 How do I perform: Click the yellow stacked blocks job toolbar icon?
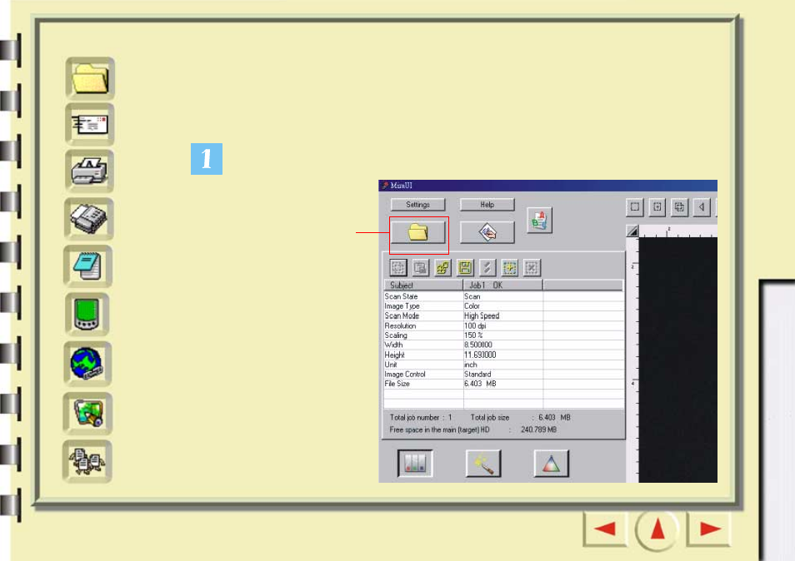click(x=442, y=267)
